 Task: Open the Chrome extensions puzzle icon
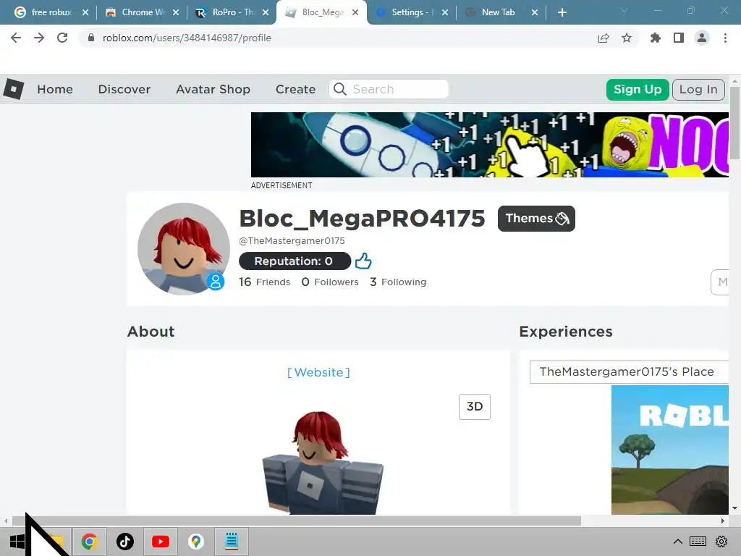click(655, 38)
